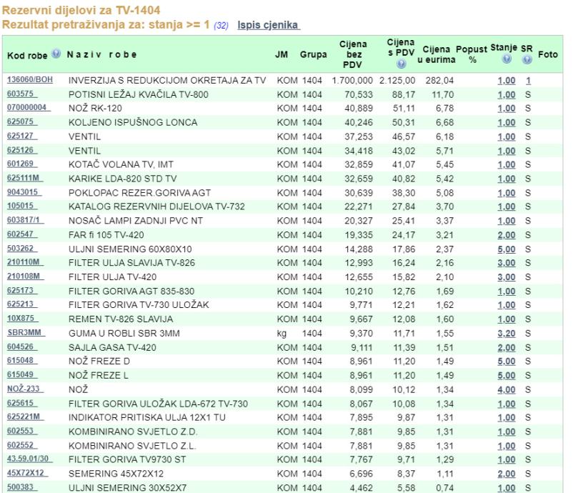Click stock 3,00 for FILTER ULJA SLAVIJA TV-826
573x493 pixels.
click(507, 263)
